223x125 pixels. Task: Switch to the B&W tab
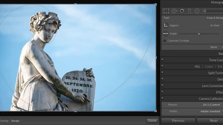point(220,66)
